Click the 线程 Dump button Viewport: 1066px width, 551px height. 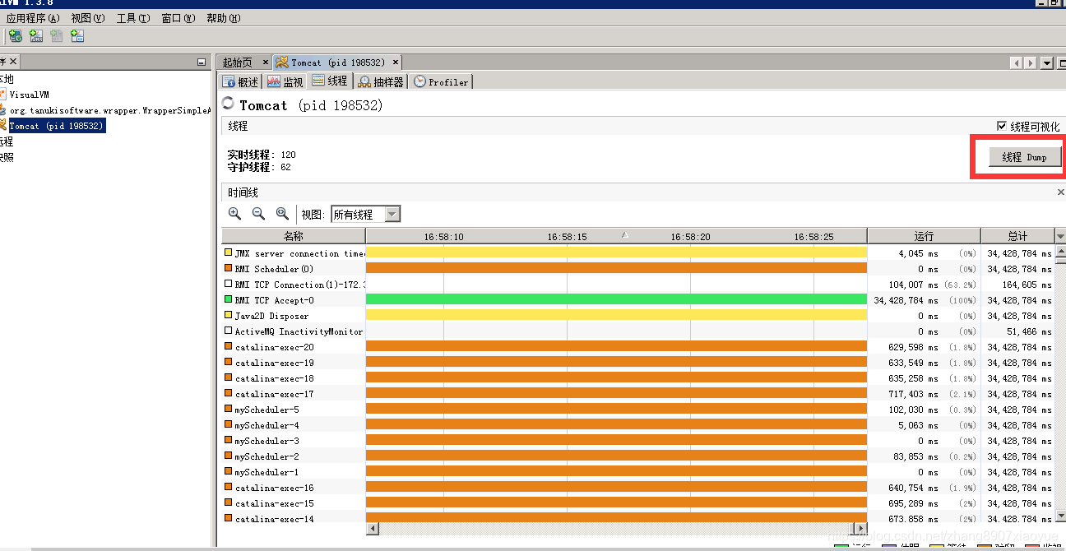[x=1024, y=157]
